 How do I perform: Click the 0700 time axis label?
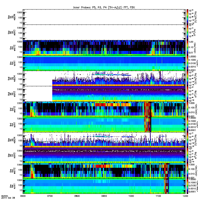(x=50, y=196)
